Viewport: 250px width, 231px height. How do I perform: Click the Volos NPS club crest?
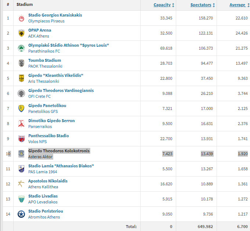point(21,139)
